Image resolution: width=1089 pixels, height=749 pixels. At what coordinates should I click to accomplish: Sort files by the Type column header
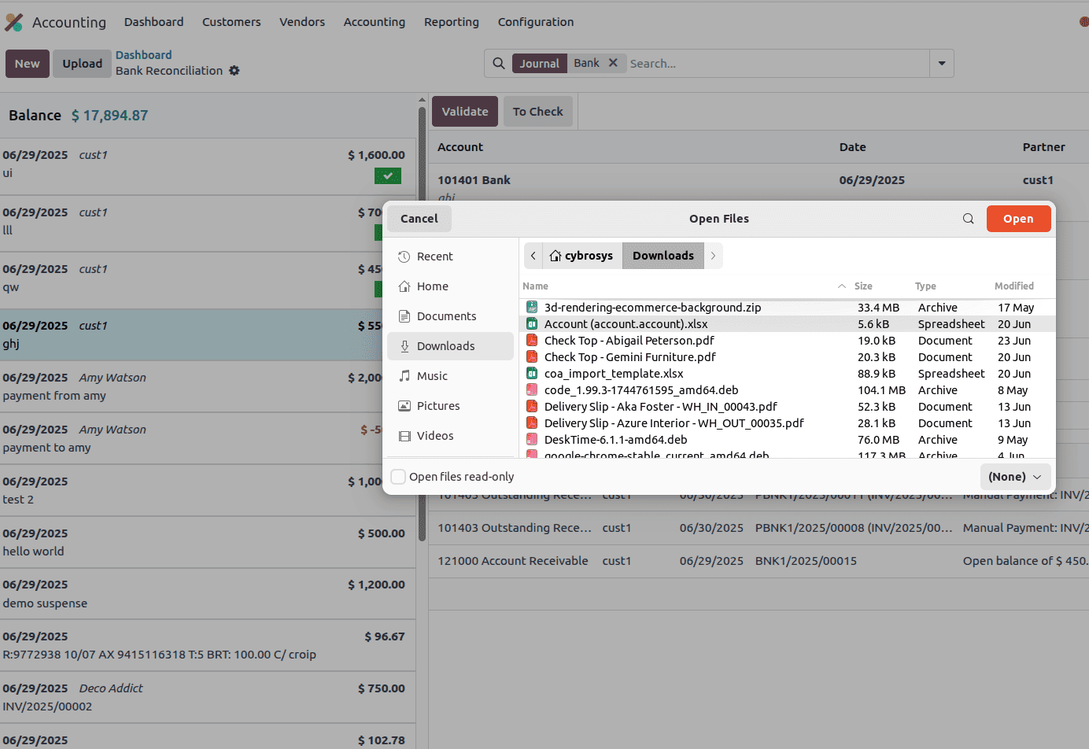(x=925, y=286)
